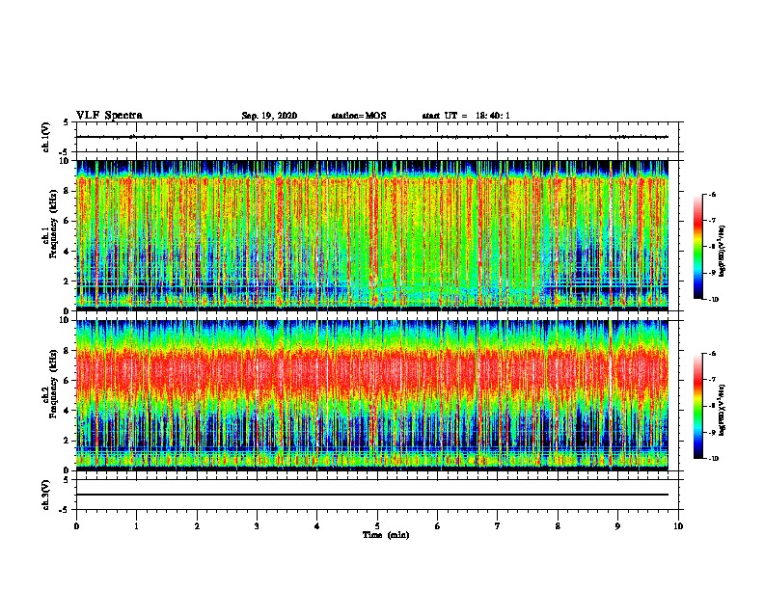Viewport: 764px width, 590px height.
Task: Click the 'station=MOS' label
Action: pyautogui.click(x=359, y=116)
